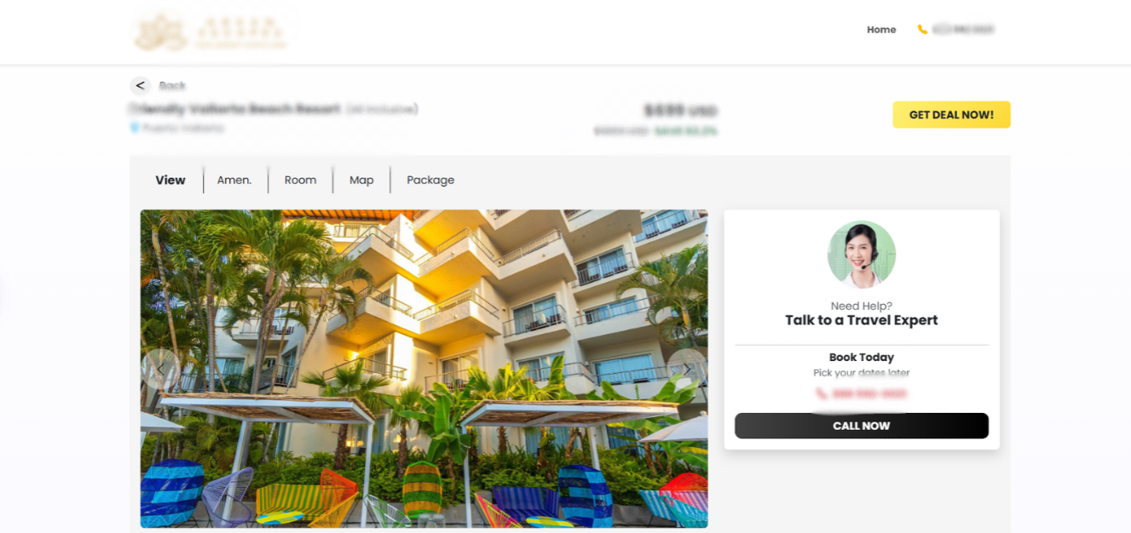This screenshot has width=1131, height=533.
Task: Open the Map tab
Action: (x=361, y=180)
